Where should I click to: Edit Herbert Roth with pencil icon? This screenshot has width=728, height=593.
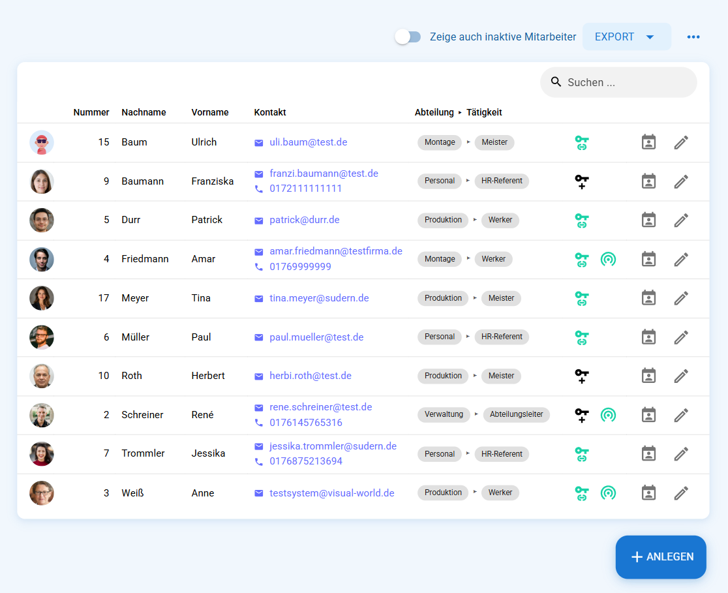tap(680, 376)
